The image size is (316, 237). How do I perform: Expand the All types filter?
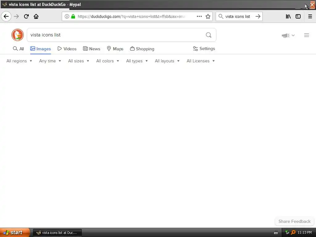137,61
